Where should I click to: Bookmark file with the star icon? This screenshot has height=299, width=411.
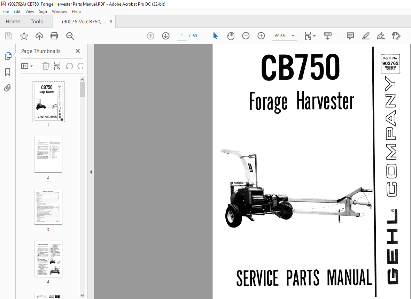pos(24,36)
